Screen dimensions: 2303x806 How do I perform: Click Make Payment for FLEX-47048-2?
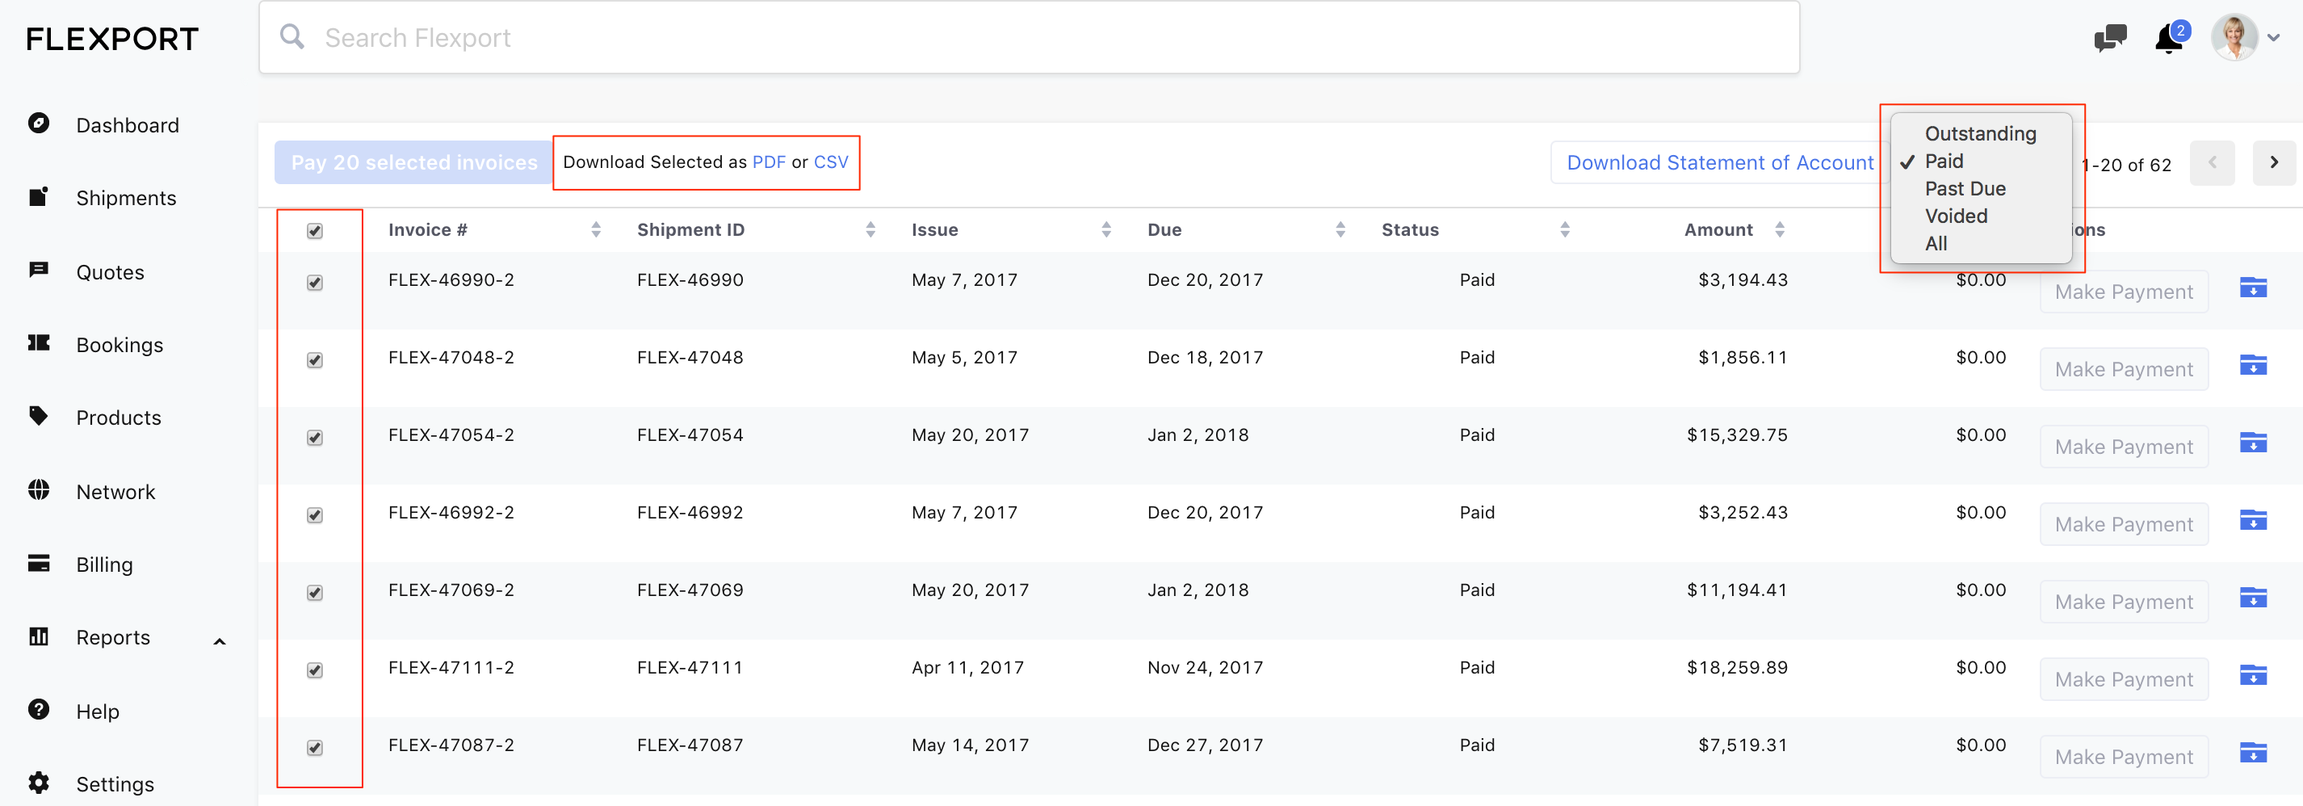pos(2123,369)
